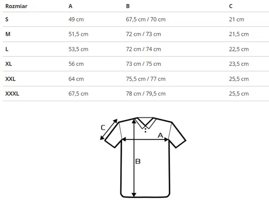
Task: Click the diagonal sleeve arrow on the diagram
Action: [110, 129]
